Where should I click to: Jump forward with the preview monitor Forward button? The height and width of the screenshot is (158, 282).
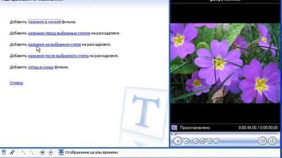[x=216, y=141]
